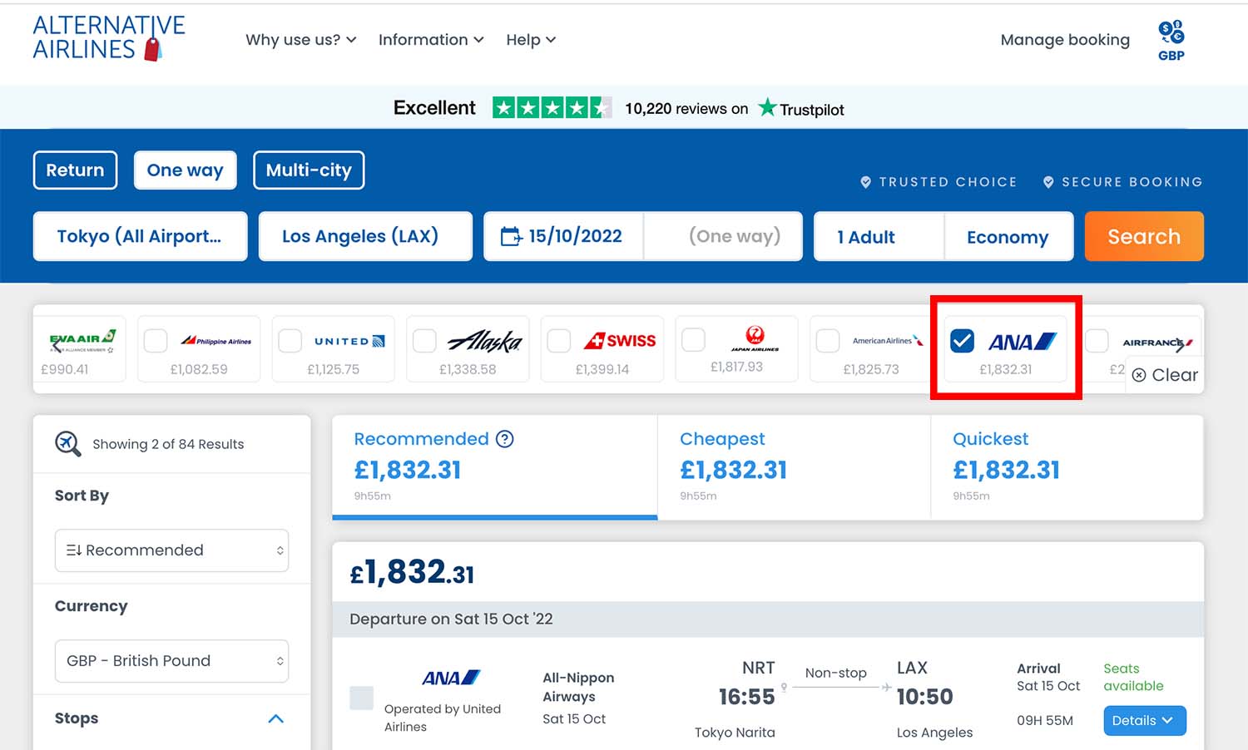Click the United airline logo
Screen dimensions: 1248x750
tap(349, 341)
